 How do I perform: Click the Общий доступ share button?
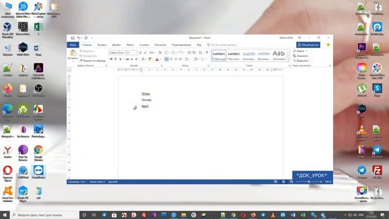click(308, 45)
